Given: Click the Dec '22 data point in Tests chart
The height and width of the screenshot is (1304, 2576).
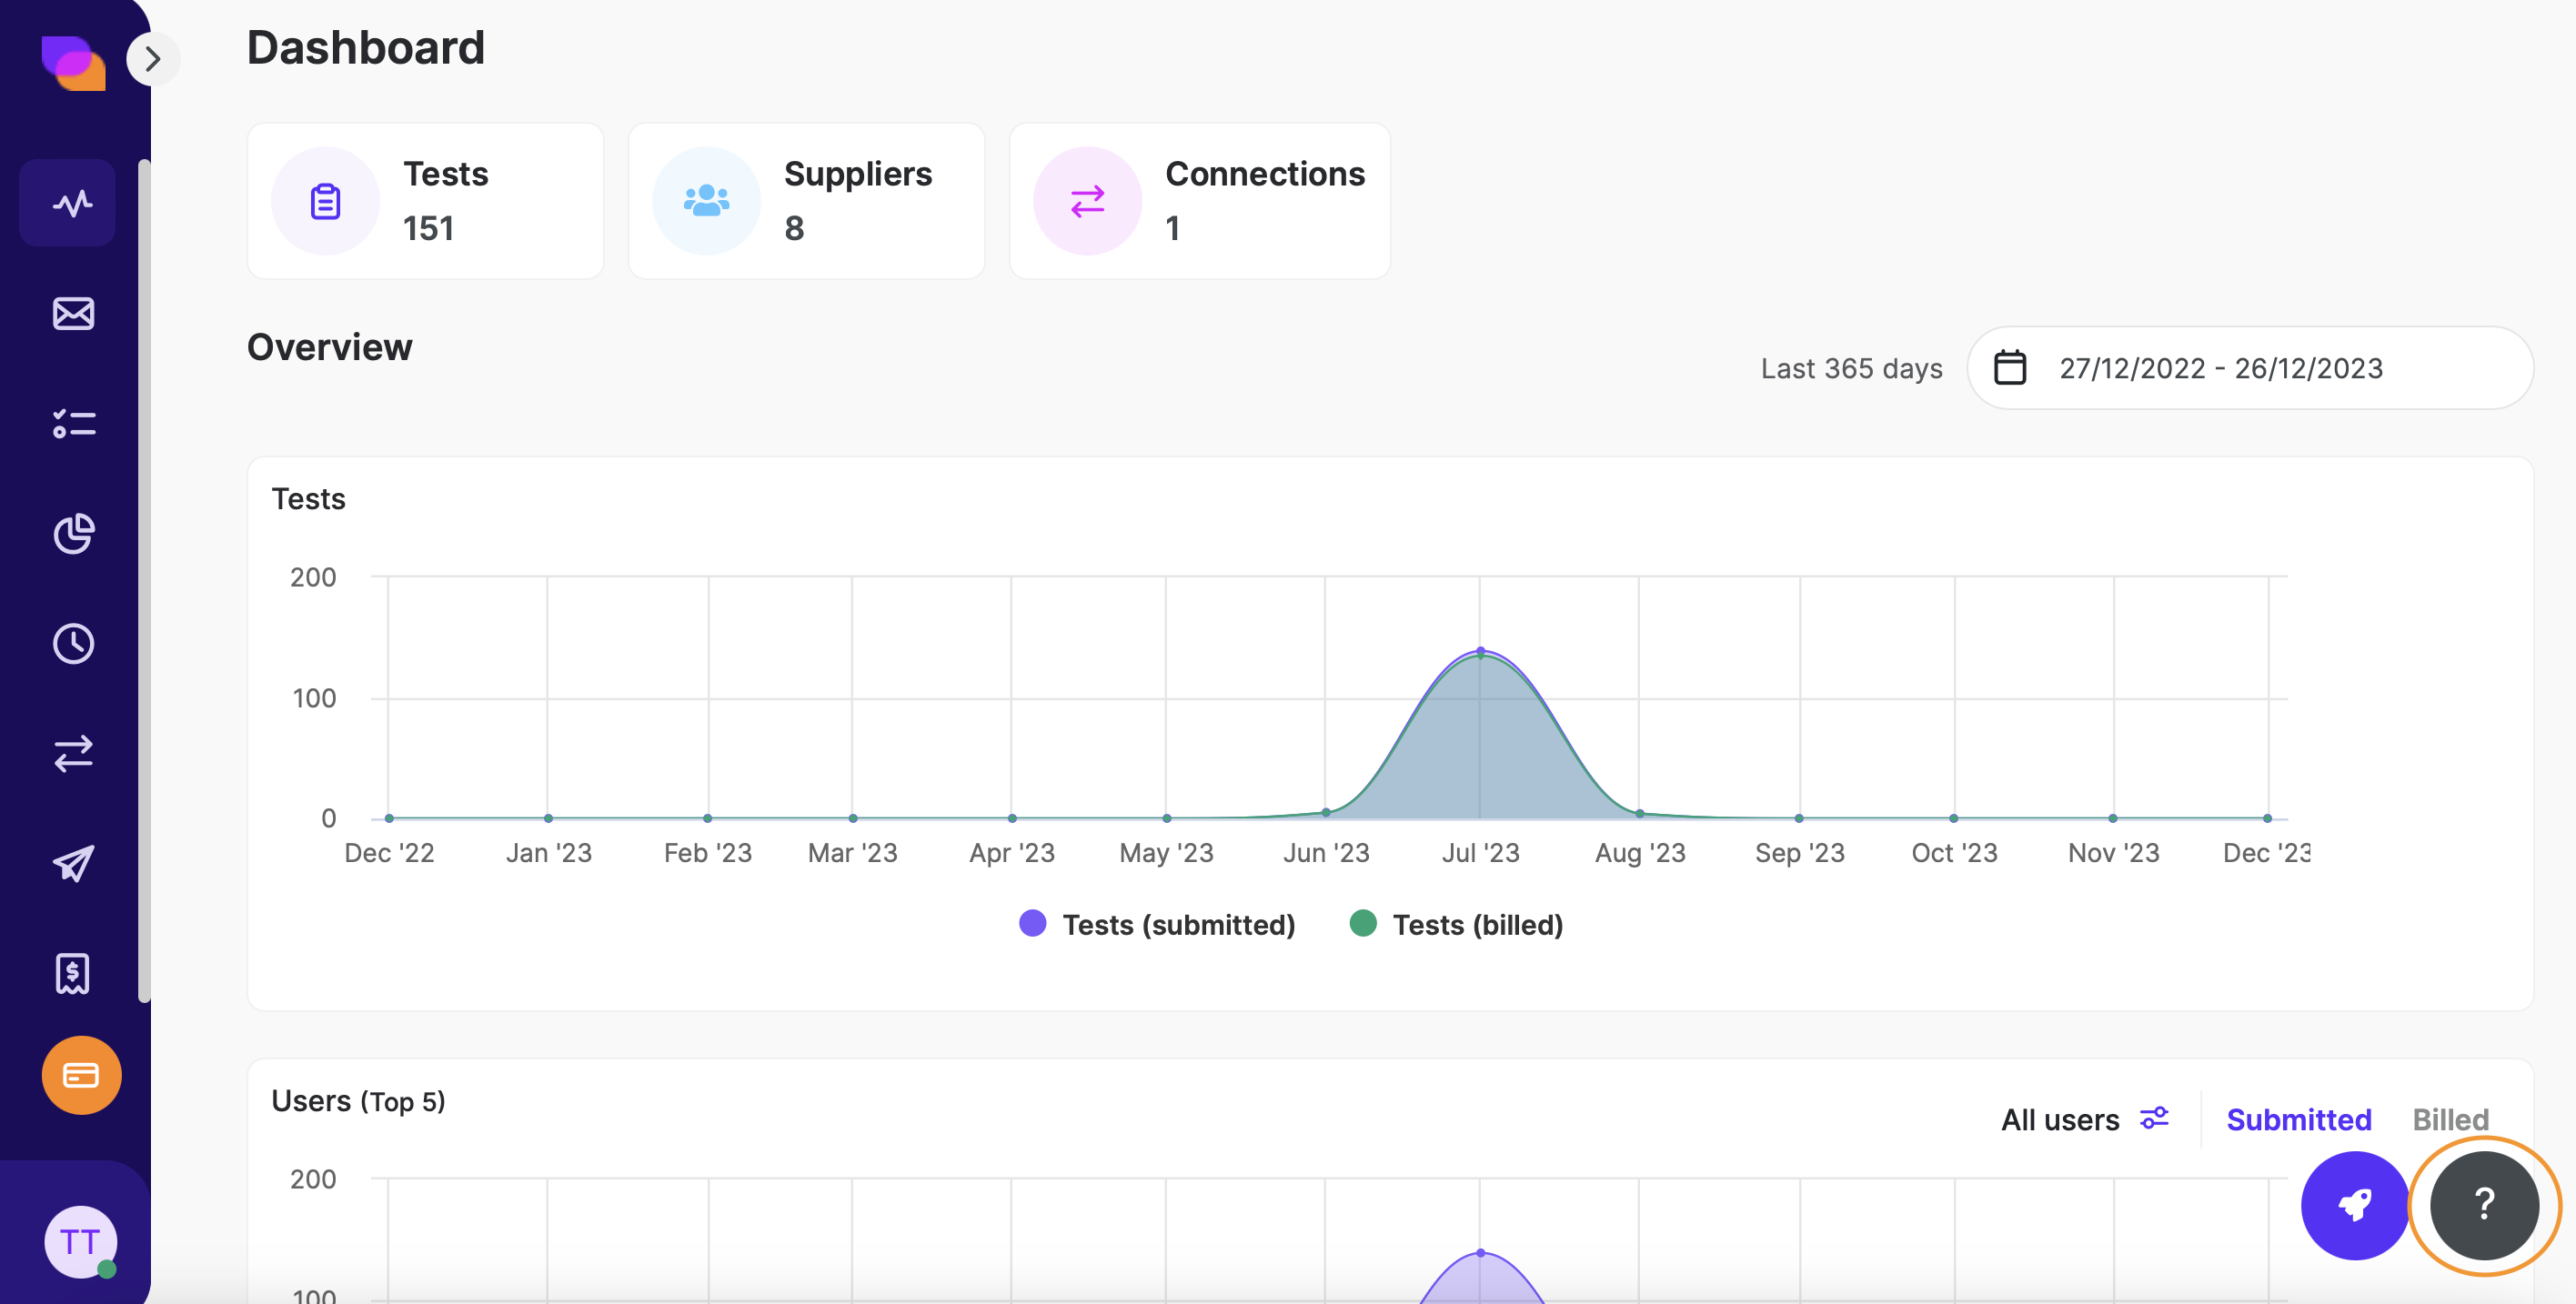Looking at the screenshot, I should (389, 818).
